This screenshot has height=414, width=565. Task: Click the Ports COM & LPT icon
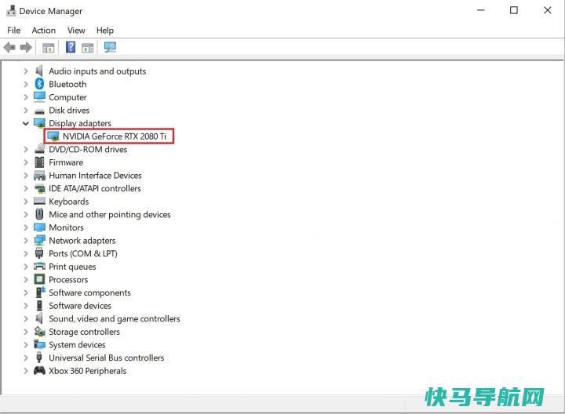39,253
